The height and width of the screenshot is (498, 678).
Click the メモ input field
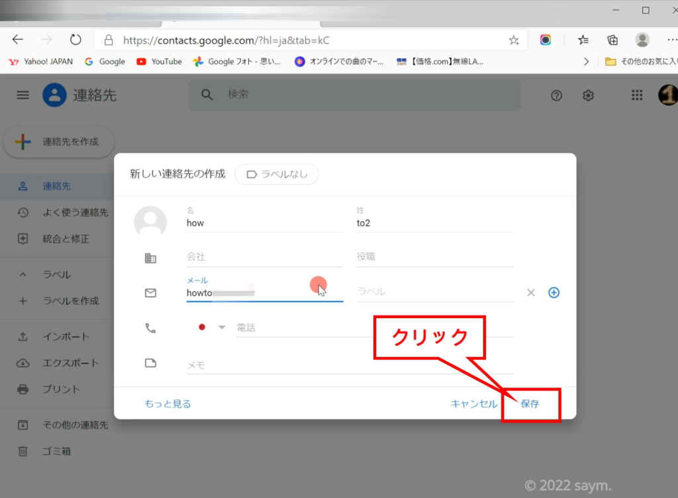(350, 364)
